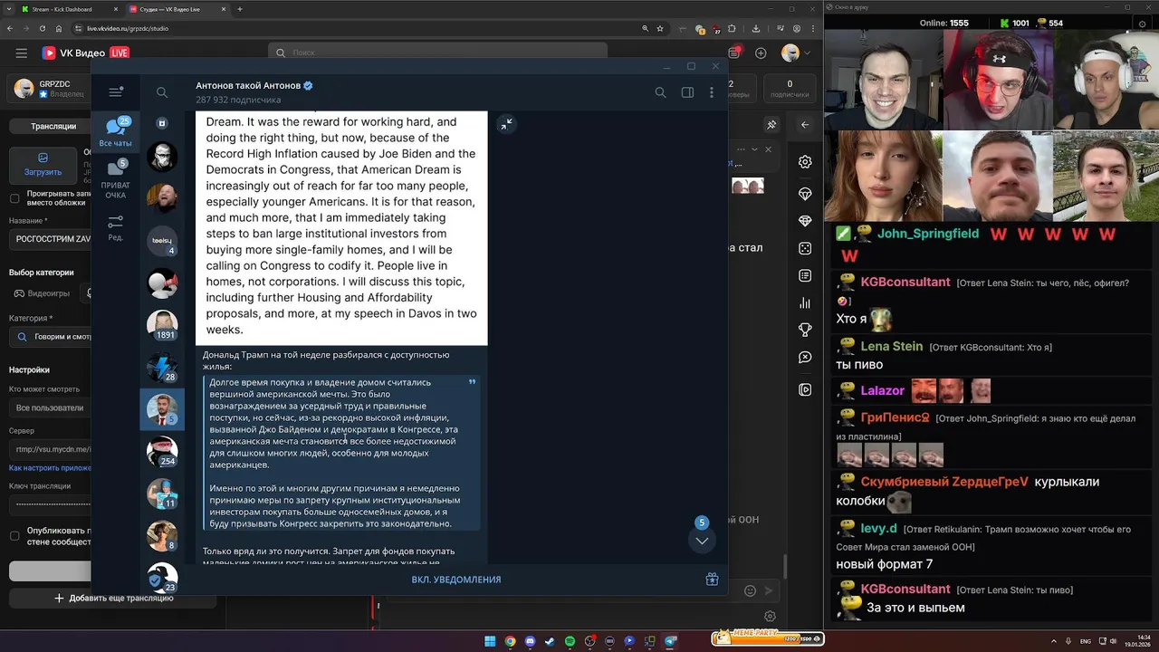Jump to latest message via down arrow
This screenshot has height=652, width=1159.
point(702,541)
